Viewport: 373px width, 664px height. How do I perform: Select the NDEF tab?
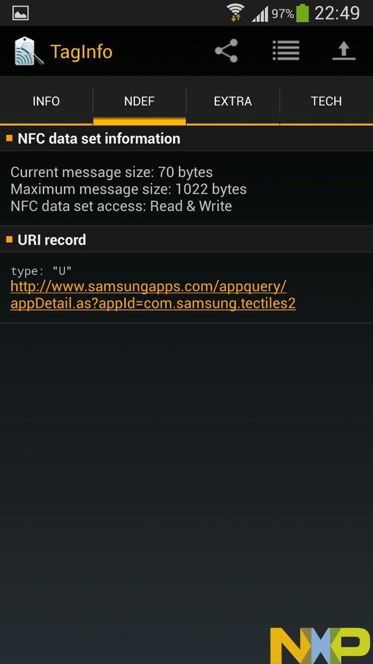pos(139,101)
